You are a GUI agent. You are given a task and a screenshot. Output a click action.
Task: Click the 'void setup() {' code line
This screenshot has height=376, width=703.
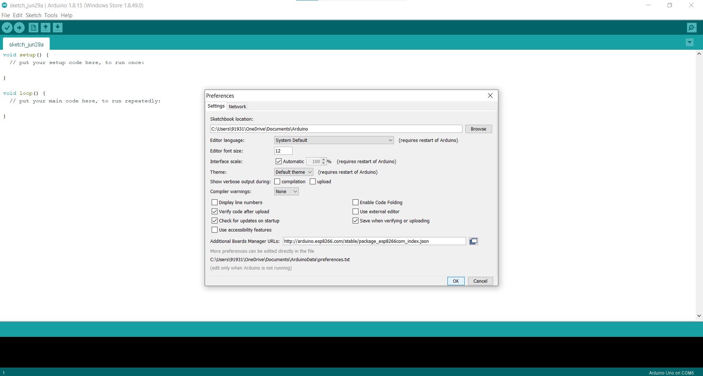(x=26, y=55)
